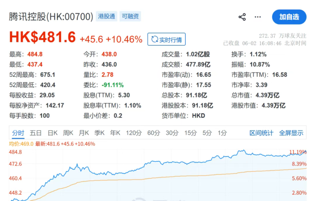Click the 股息(TTM) value 5.30
The image size is (309, 201).
click(124, 95)
